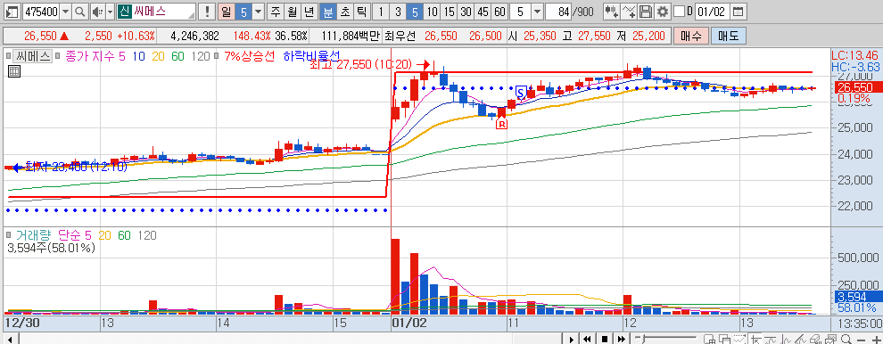Open the data grid table icon
The width and height of the screenshot is (883, 344).
(x=14, y=71)
